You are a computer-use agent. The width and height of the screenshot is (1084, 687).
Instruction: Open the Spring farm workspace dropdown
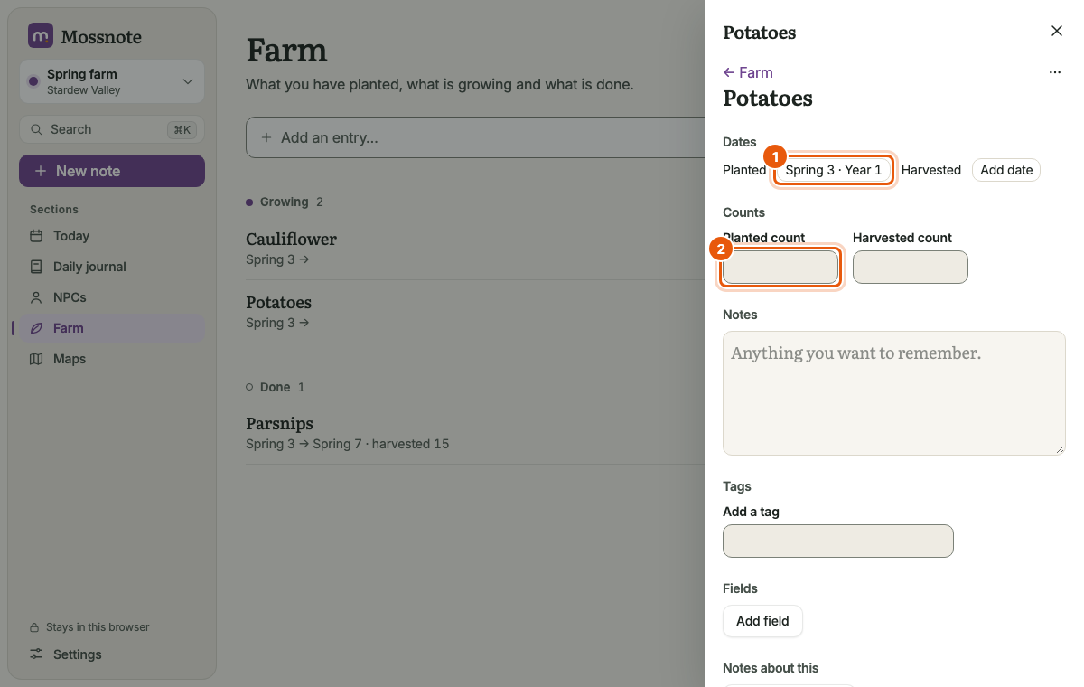[x=112, y=81]
